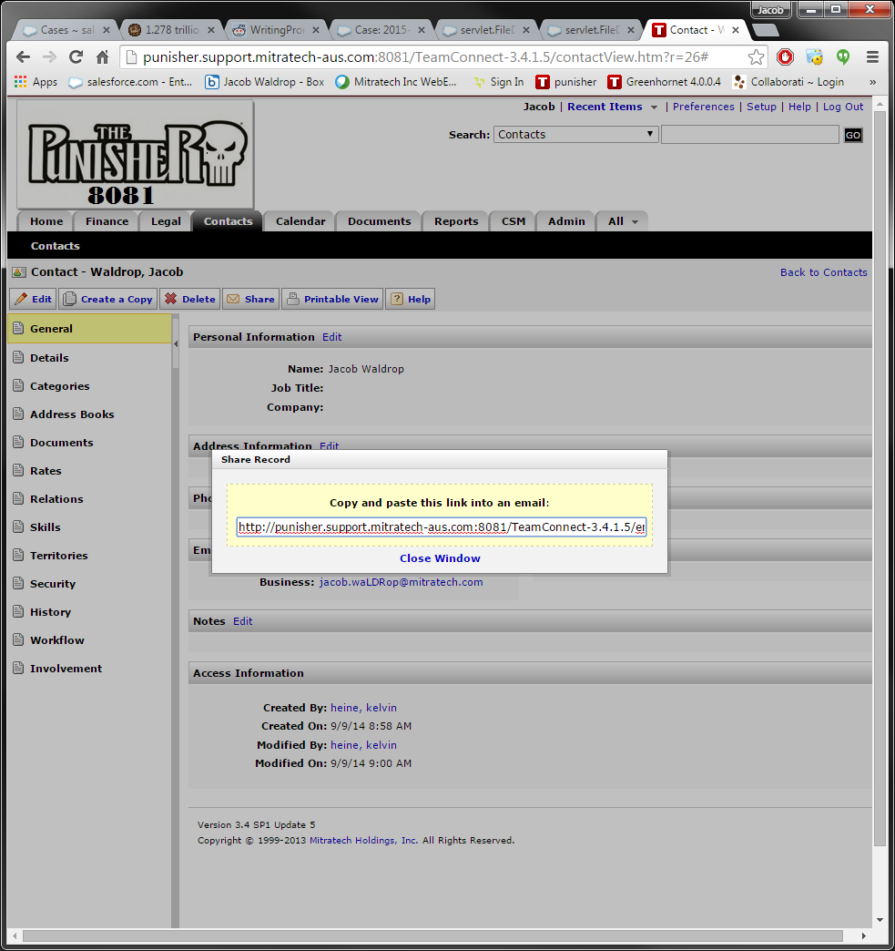Click the Punisher 8081 logo
The image size is (895, 951).
coord(136,155)
